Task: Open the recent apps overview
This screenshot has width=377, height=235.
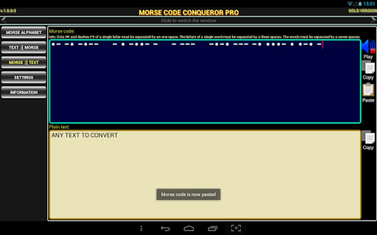Action: (213, 228)
